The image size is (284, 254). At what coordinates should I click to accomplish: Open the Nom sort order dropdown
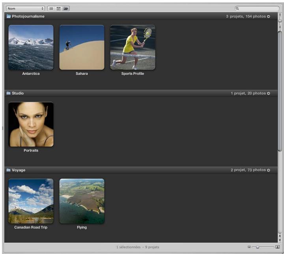pyautogui.click(x=25, y=9)
